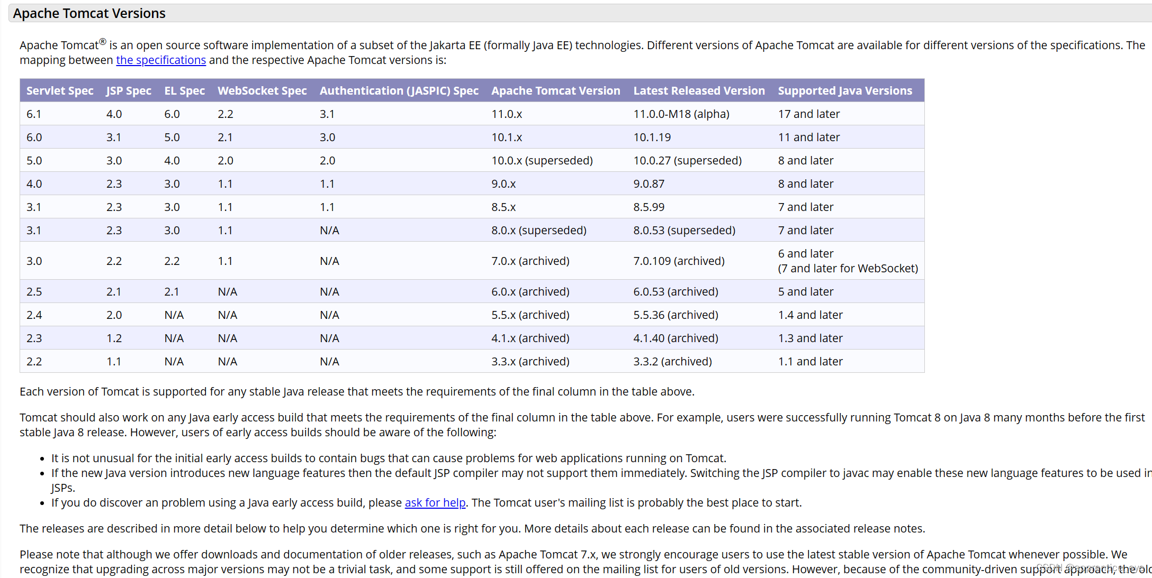Click the '11 and later' cell
Image resolution: width=1152 pixels, height=578 pixels.
point(809,137)
